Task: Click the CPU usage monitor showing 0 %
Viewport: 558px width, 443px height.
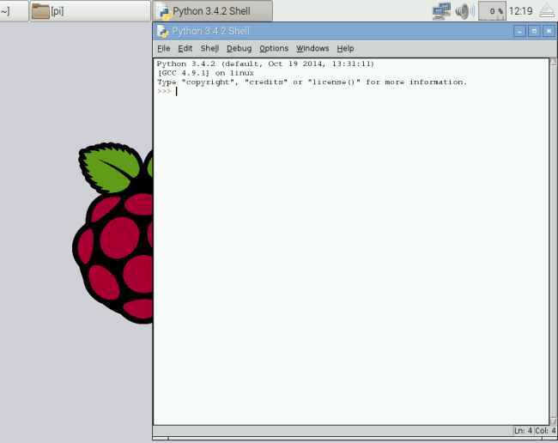Action: (492, 11)
